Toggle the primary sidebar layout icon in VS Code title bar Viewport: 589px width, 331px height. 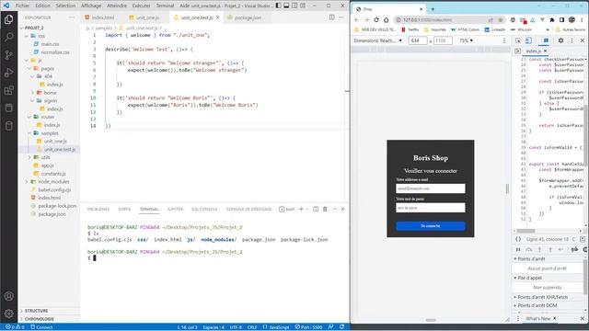278,6
